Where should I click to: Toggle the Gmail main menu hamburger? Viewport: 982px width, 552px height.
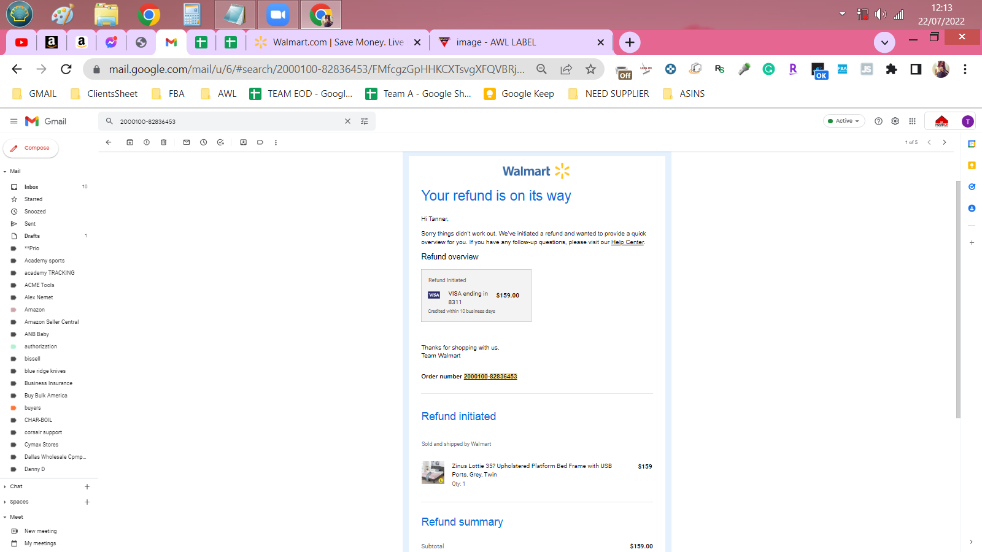(x=14, y=121)
